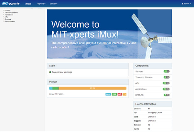Click the blue Auto segment of playout bar
Viewport: 194px width, 132px height.
click(x=51, y=88)
